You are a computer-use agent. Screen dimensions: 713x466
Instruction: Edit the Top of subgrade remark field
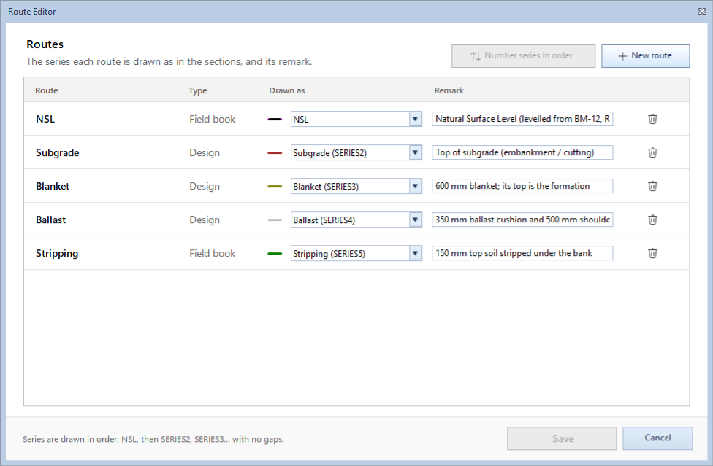coord(522,152)
